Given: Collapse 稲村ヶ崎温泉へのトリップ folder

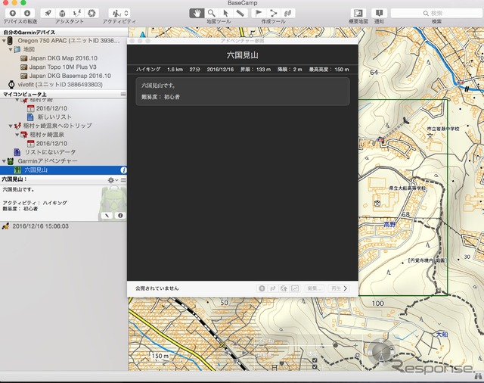Looking at the screenshot, I should click(x=10, y=126).
